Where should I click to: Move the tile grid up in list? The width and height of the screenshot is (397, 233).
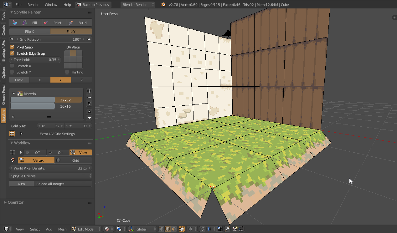pos(89,112)
